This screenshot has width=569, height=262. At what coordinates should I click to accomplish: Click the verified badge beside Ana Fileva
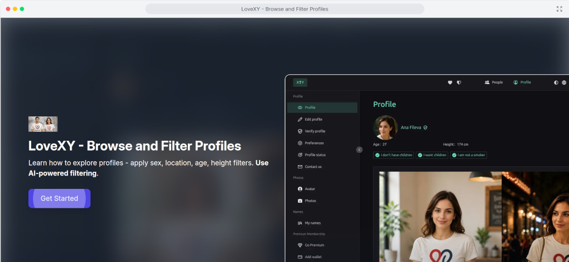[x=425, y=128]
